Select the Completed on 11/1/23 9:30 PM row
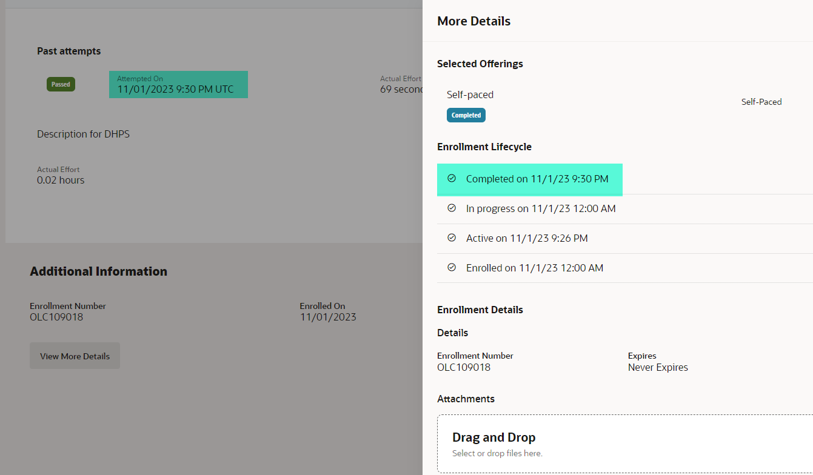 pyautogui.click(x=625, y=179)
